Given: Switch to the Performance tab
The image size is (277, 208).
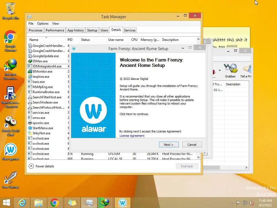Looking at the screenshot, I should click(x=55, y=30).
